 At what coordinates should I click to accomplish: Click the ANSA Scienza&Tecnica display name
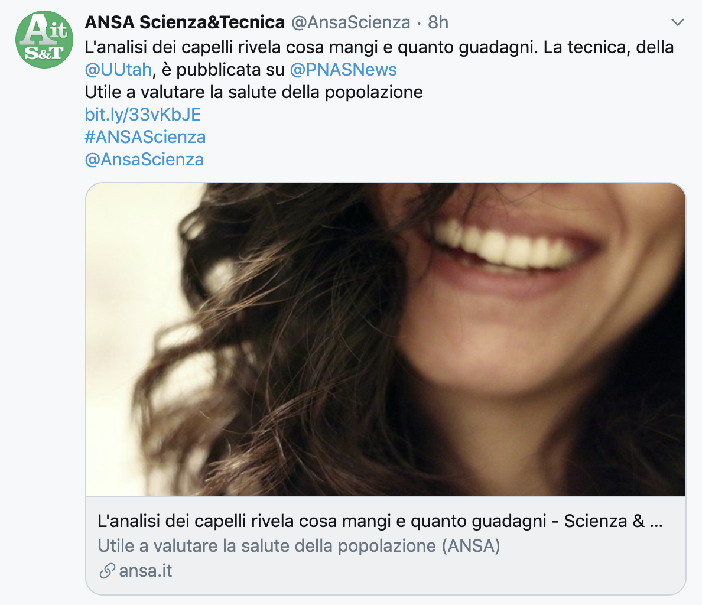pyautogui.click(x=184, y=22)
